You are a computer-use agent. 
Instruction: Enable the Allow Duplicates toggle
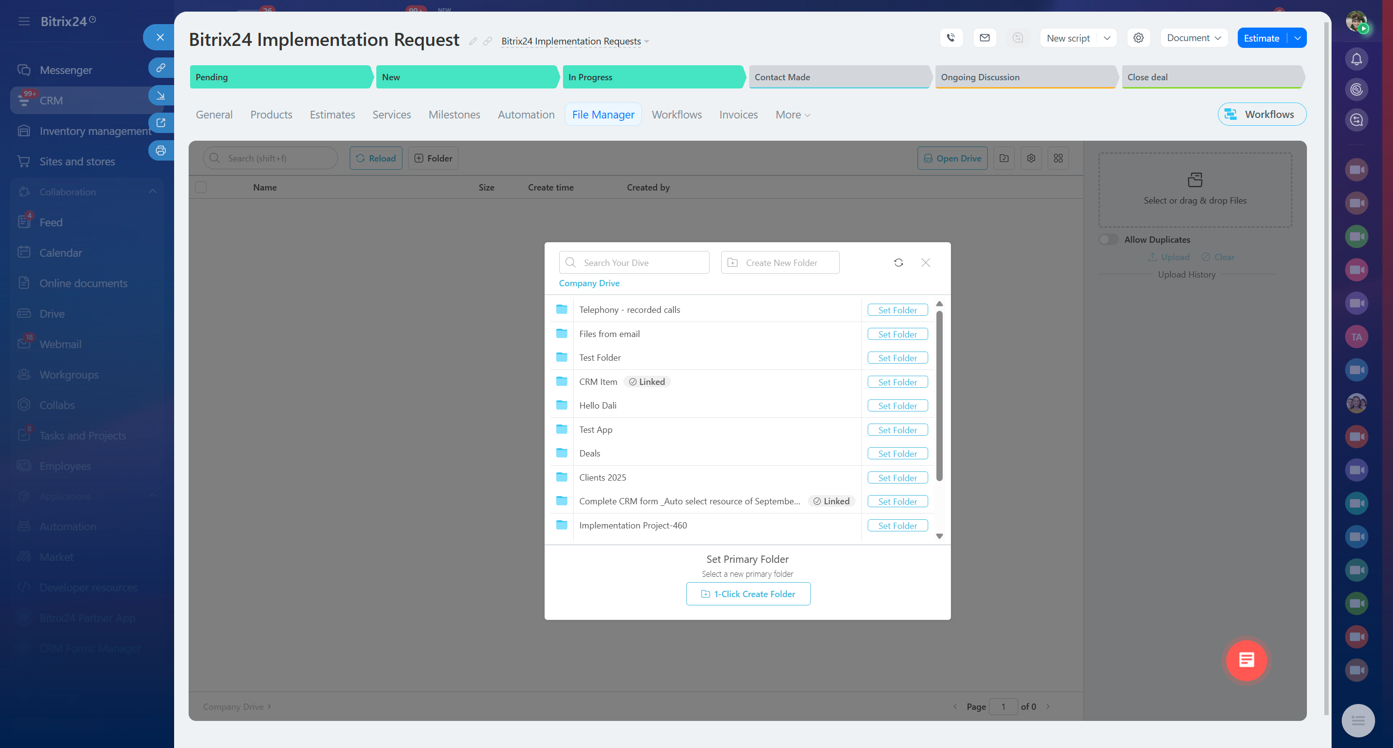[x=1108, y=239]
